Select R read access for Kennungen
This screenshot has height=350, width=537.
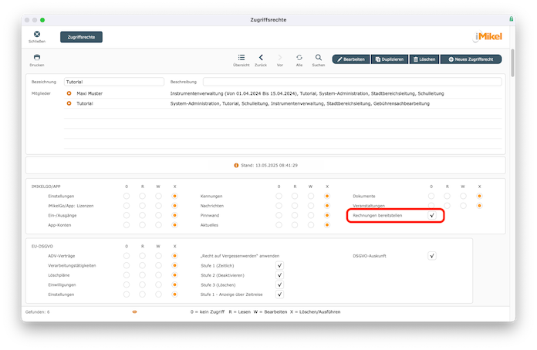coord(296,197)
